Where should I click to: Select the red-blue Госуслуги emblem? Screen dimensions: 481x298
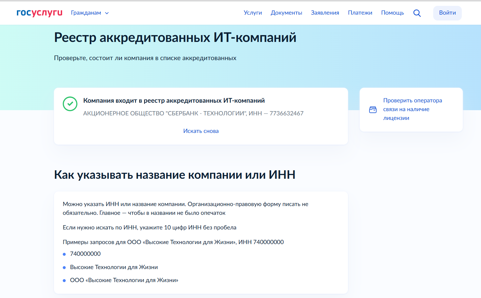[x=39, y=13]
